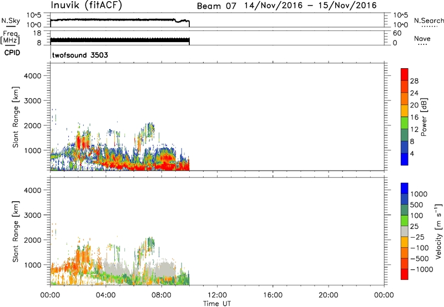Click the '04:00' time axis label

105,295
